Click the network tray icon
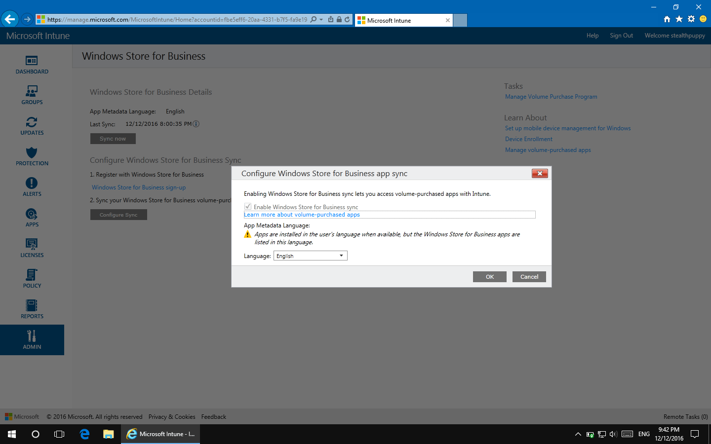 [x=602, y=434]
